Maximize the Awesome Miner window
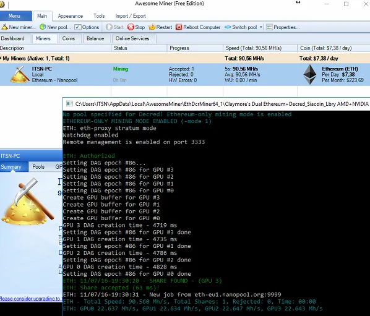The width and height of the screenshot is (370, 316). (x=346, y=4)
